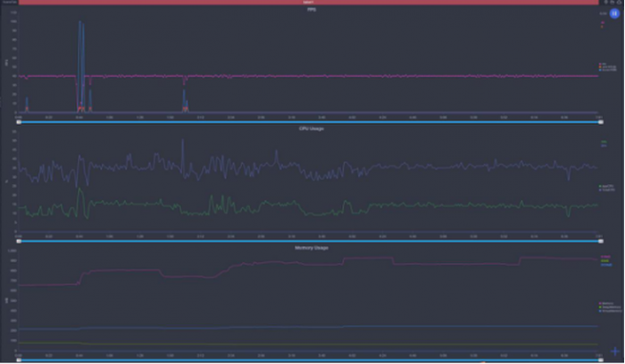Click the left handle of the Memory Usage range slider
625x364 pixels.
coord(18,360)
